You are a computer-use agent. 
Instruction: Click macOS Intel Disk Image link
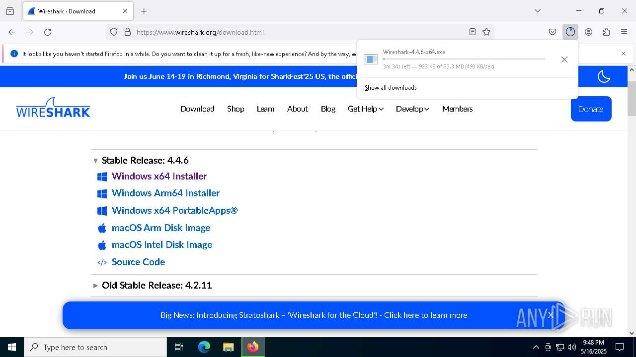point(162,244)
